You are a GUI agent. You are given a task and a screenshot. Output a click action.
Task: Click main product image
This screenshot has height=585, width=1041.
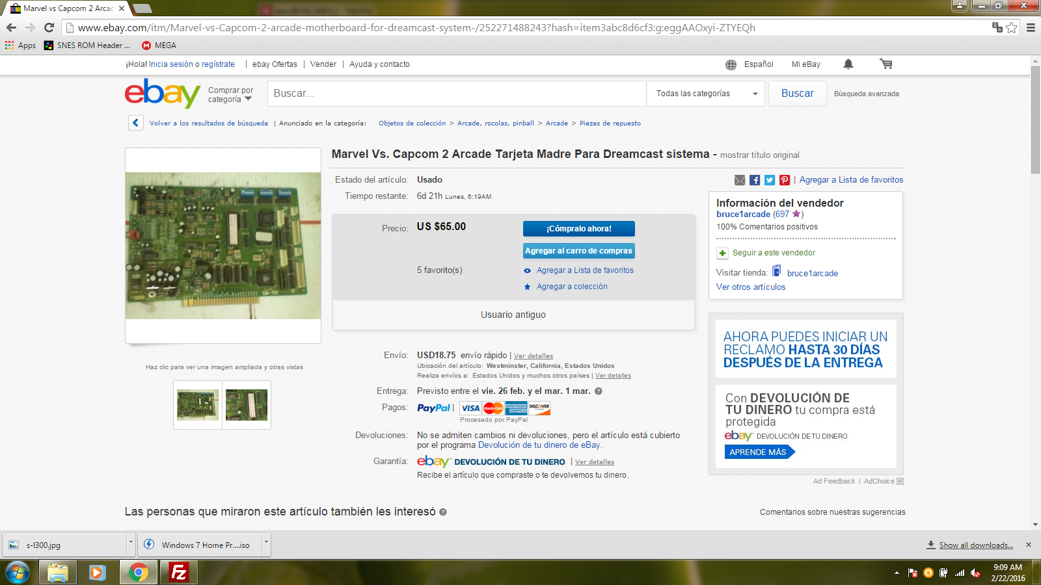tap(223, 246)
